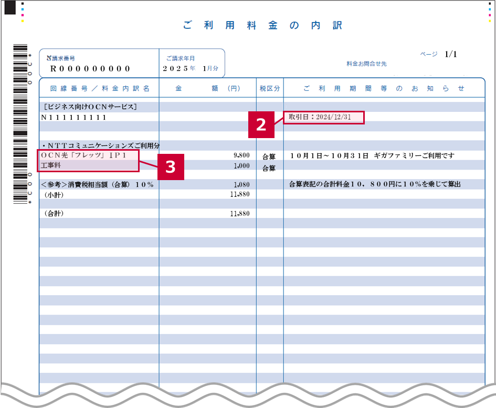496x408 pixels.
Task: Click the 金額（円） column header
Action: click(x=207, y=89)
